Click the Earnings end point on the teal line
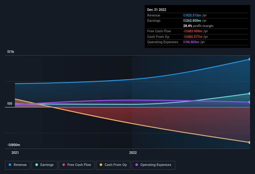The height and width of the screenshot is (174, 255). point(249,94)
